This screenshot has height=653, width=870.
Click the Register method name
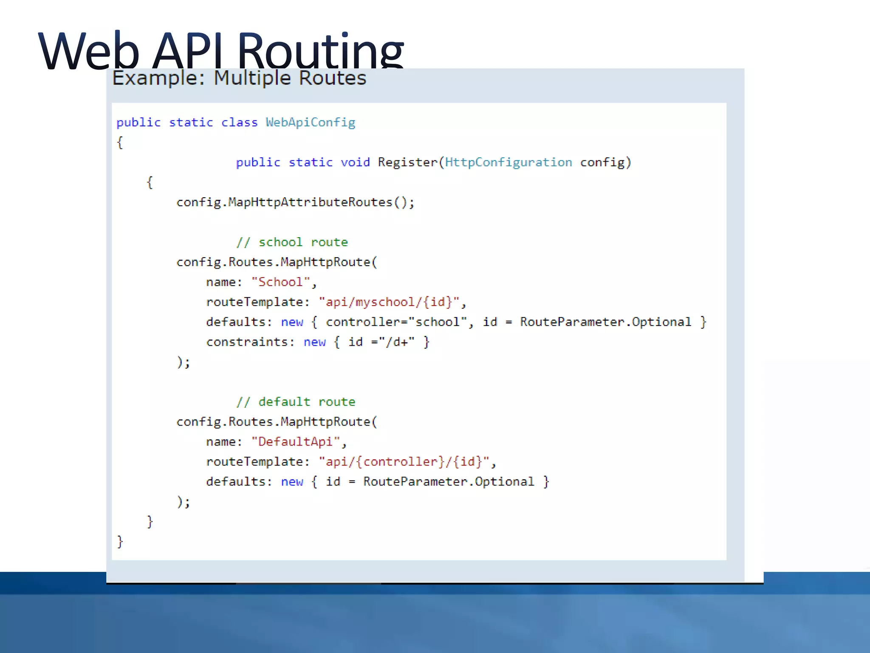point(407,162)
